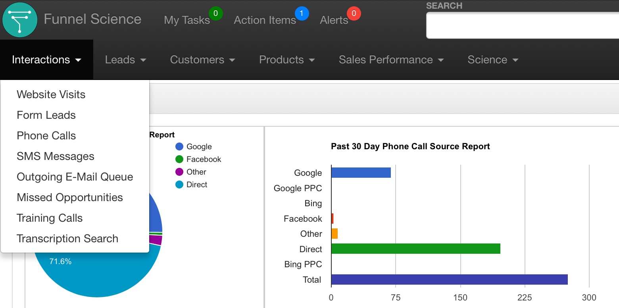Open the Funnel Science home link

point(92,19)
